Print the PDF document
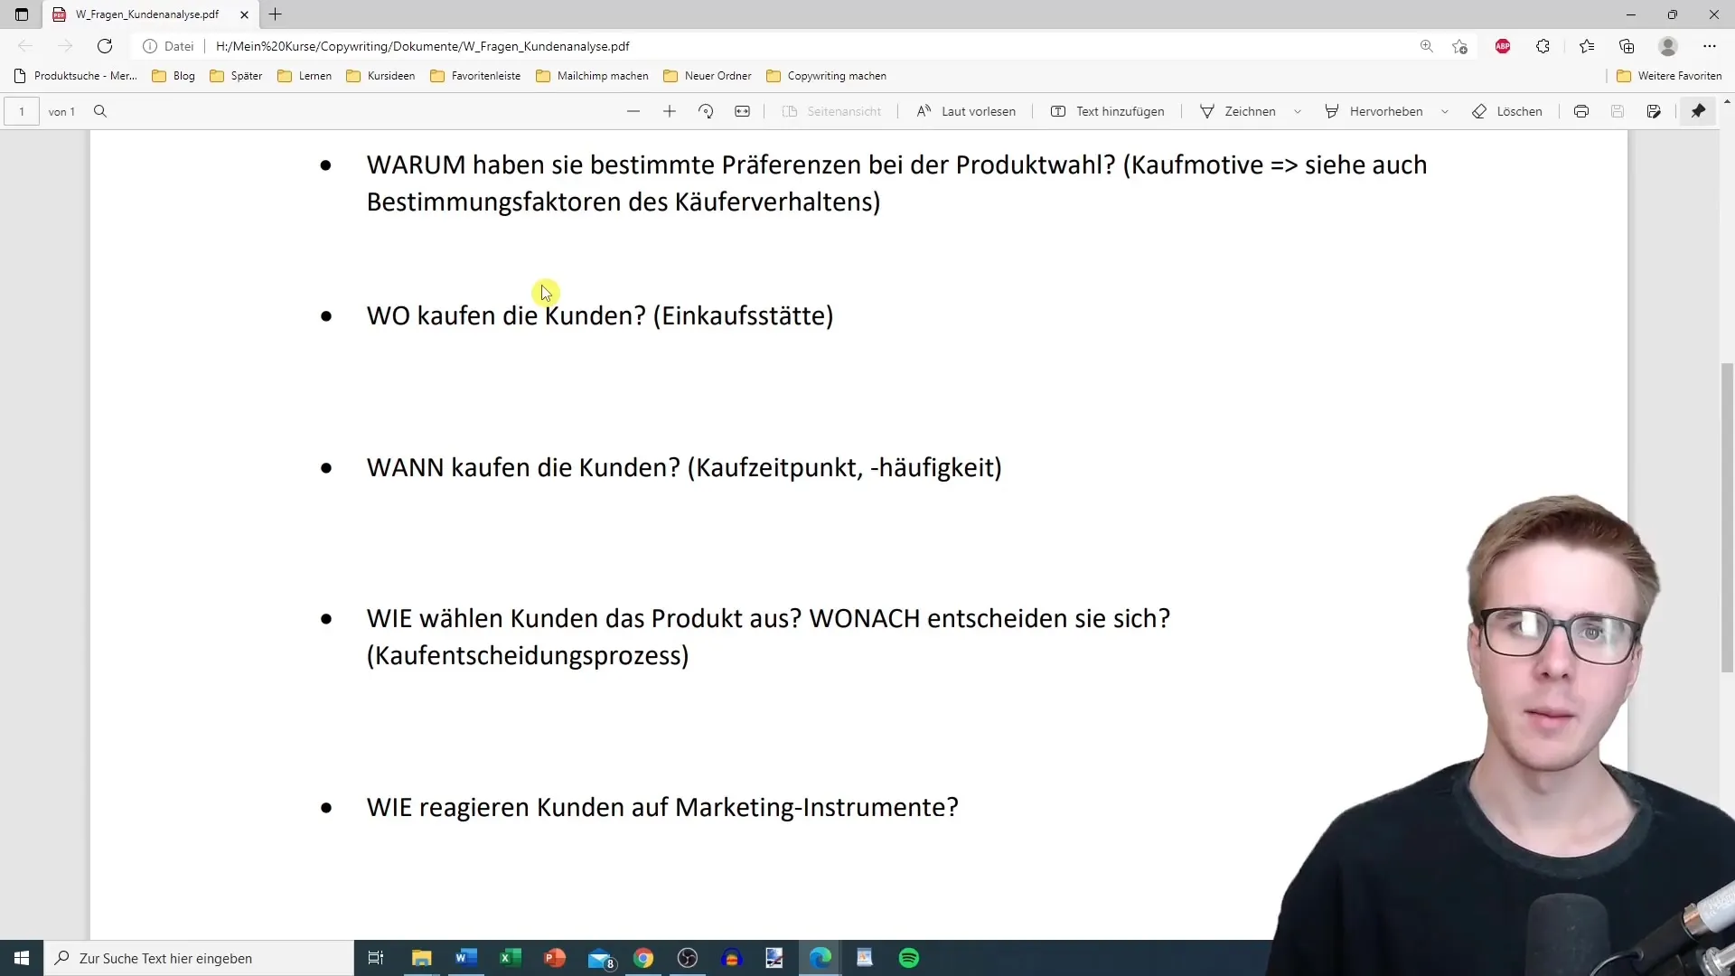The image size is (1735, 976). coord(1581,111)
